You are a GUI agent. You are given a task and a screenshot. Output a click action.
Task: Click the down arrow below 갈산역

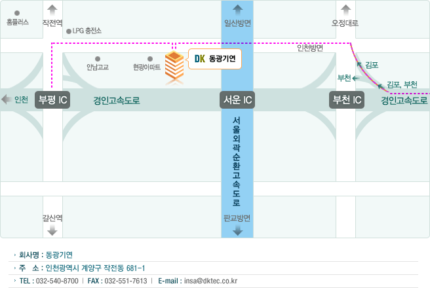click(x=52, y=230)
